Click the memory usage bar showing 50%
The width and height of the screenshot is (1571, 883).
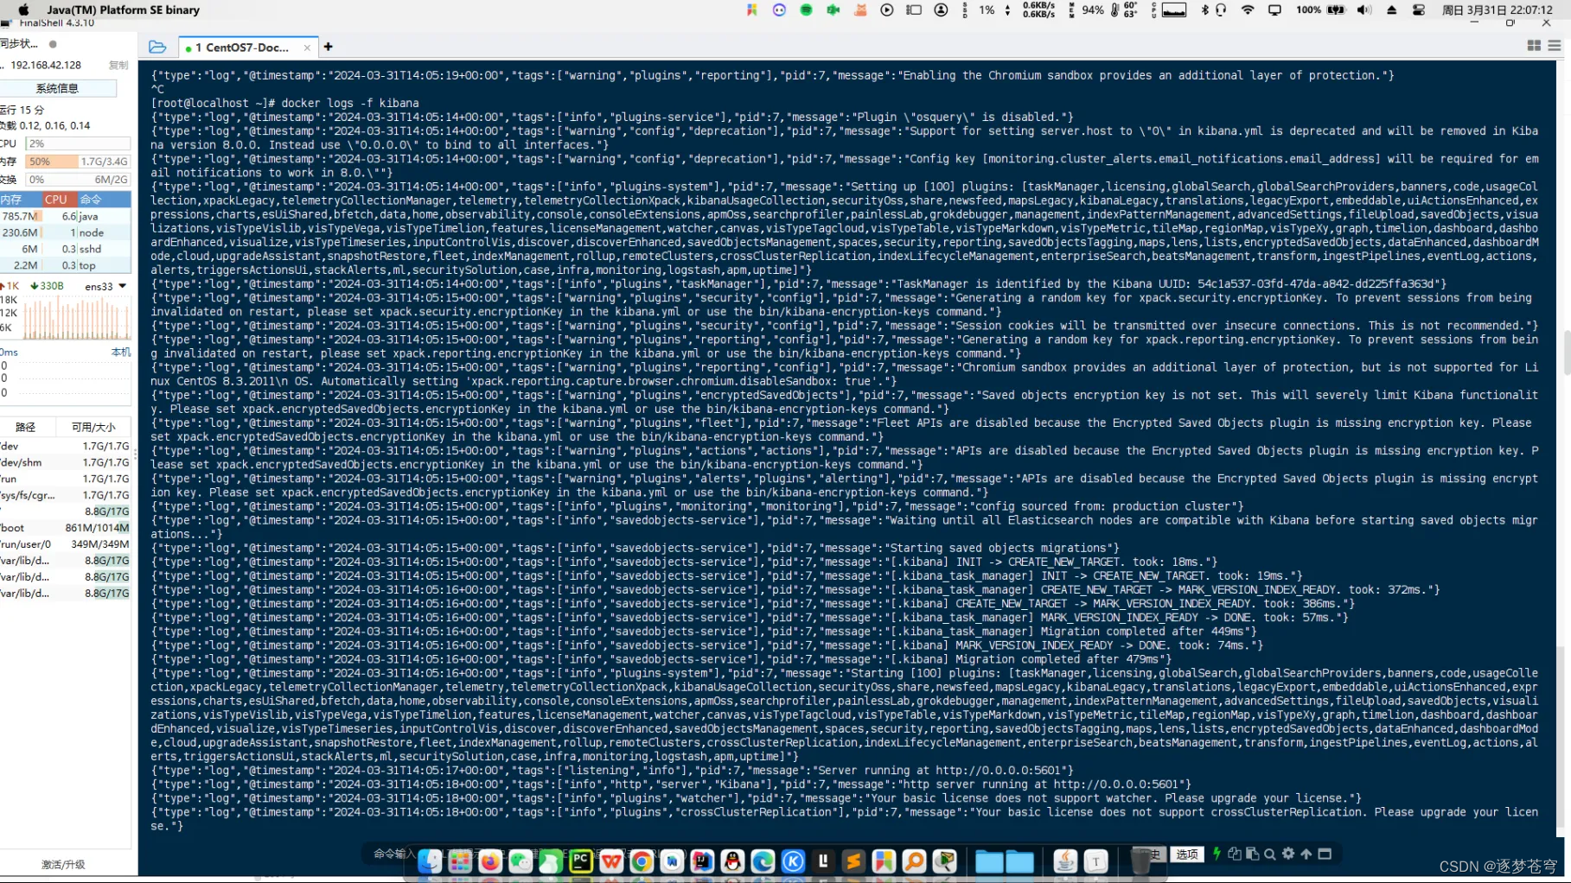click(78, 162)
